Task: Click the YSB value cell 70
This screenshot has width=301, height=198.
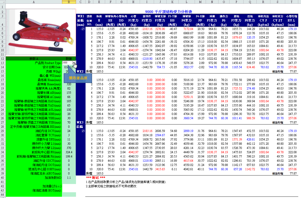Action: (69, 122)
